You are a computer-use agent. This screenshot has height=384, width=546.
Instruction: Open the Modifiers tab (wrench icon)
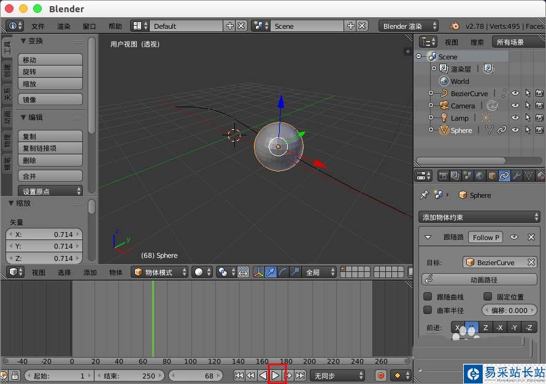pos(517,176)
